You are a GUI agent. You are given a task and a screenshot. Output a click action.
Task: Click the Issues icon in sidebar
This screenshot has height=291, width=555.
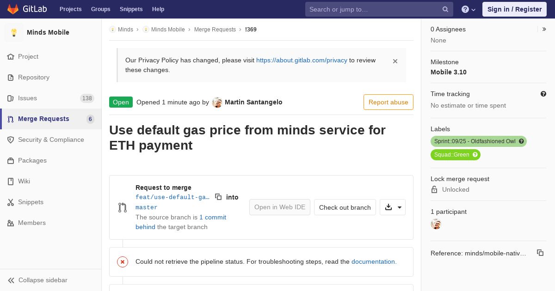(11, 98)
